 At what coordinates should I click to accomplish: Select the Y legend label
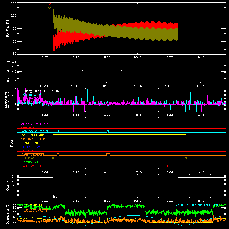[x=50, y=9]
